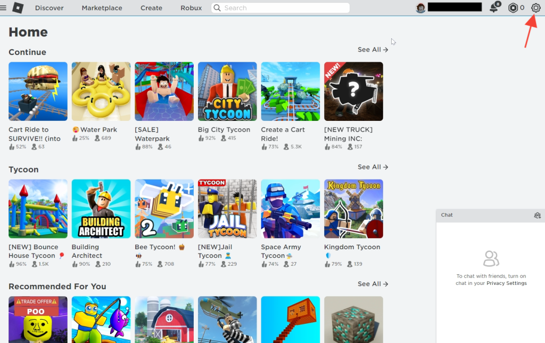Open the settings gear icon
545x343 pixels.
[x=535, y=7]
